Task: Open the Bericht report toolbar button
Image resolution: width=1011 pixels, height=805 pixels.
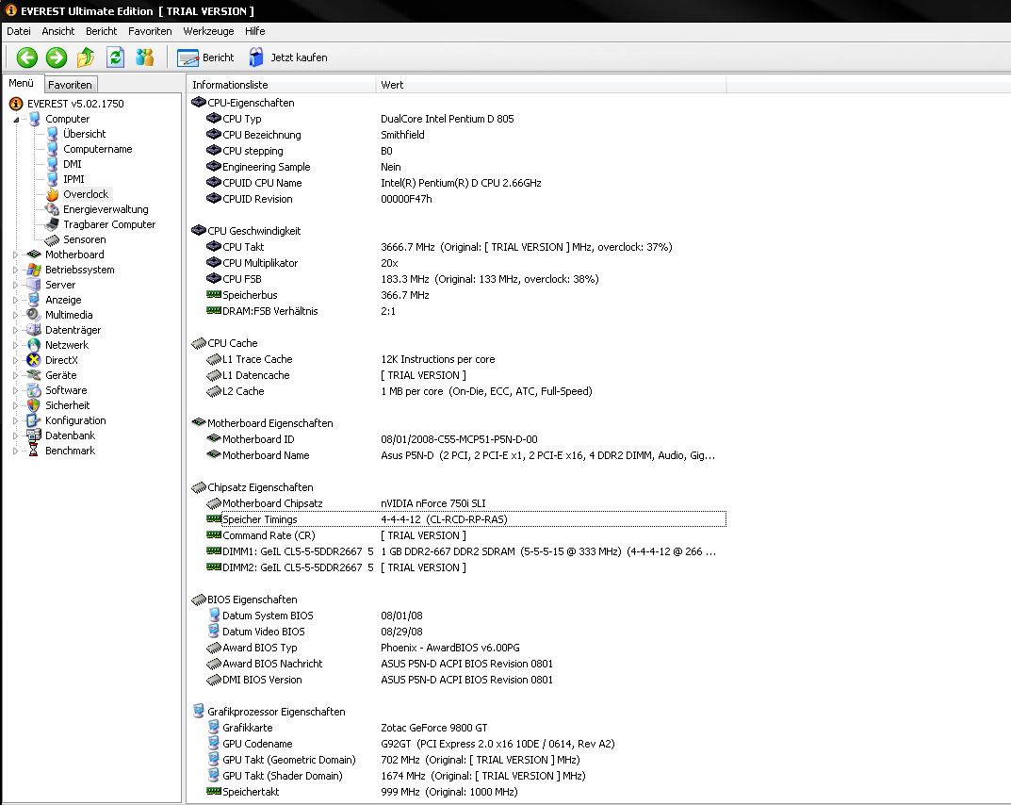Action: pyautogui.click(x=205, y=57)
